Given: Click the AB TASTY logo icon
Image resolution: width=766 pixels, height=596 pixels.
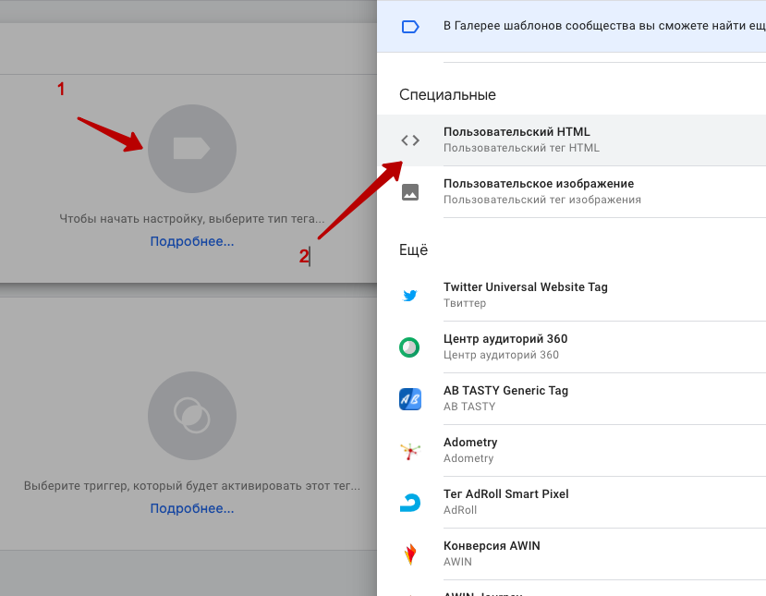Looking at the screenshot, I should [x=409, y=399].
